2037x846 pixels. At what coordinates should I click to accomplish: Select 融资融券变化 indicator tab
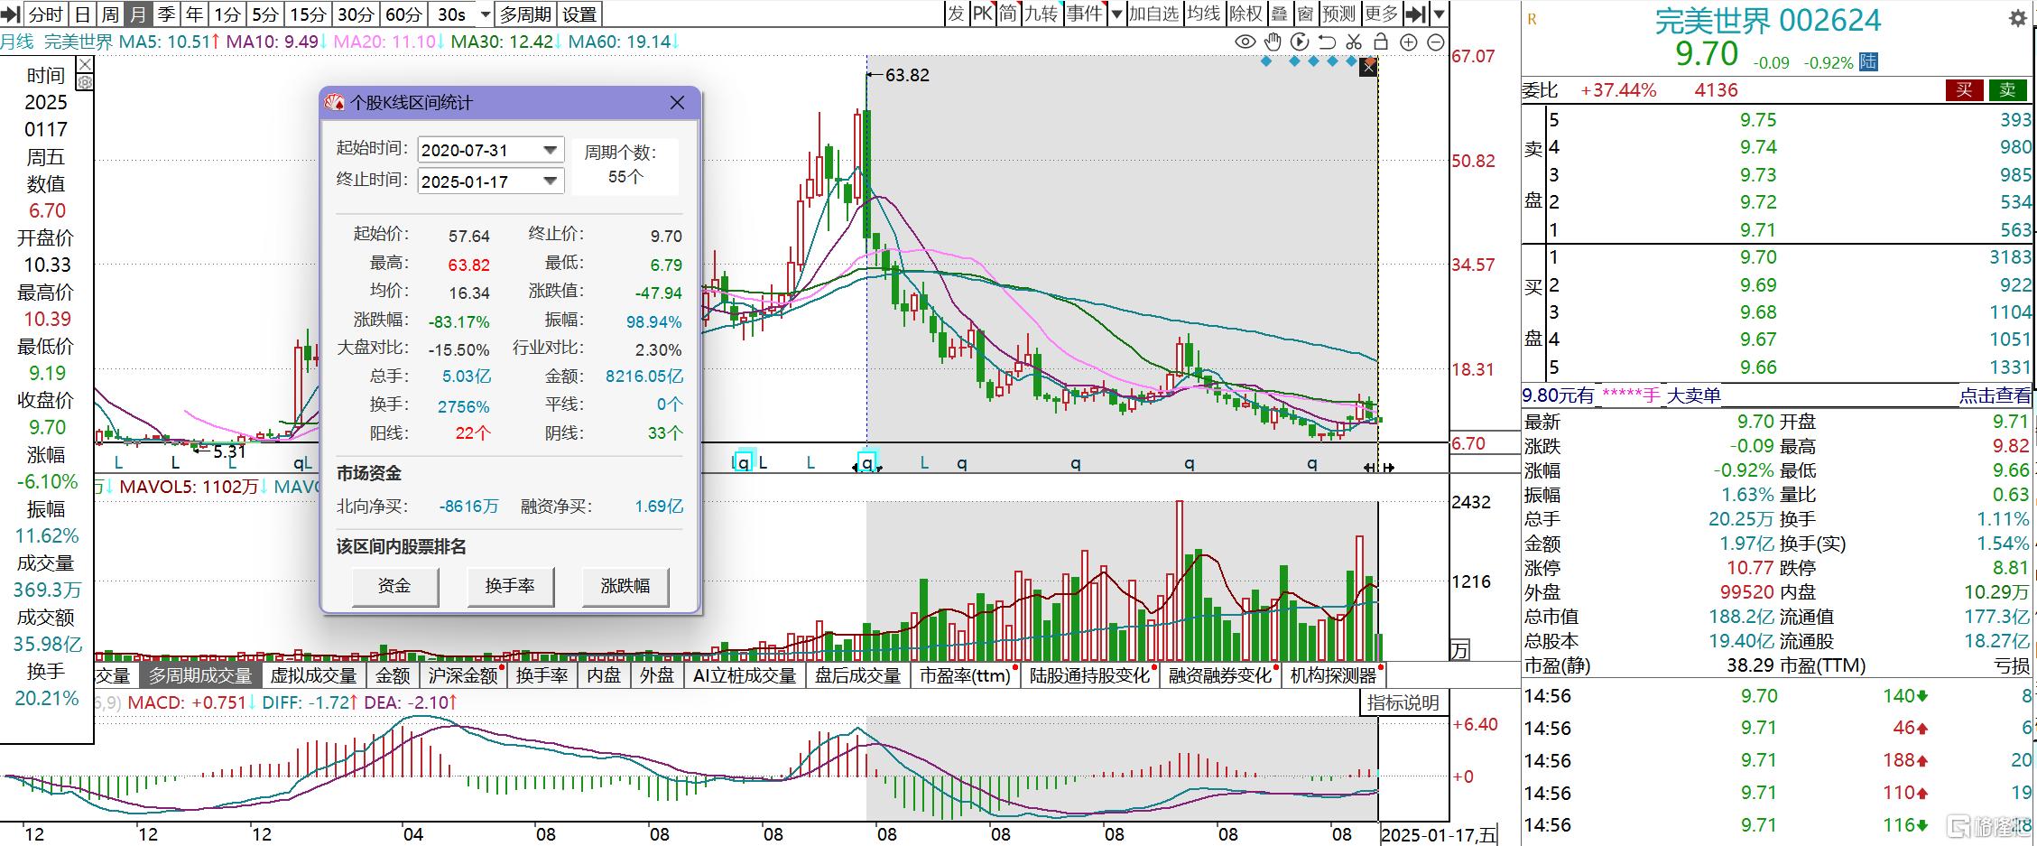[x=1220, y=675]
